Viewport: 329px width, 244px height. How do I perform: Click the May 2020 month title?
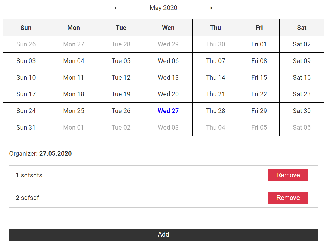[163, 8]
